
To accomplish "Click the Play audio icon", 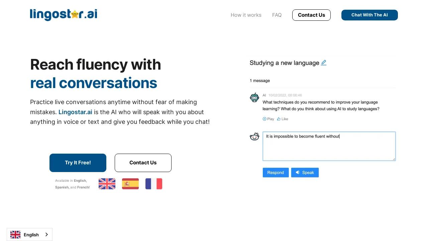I will tap(265, 119).
